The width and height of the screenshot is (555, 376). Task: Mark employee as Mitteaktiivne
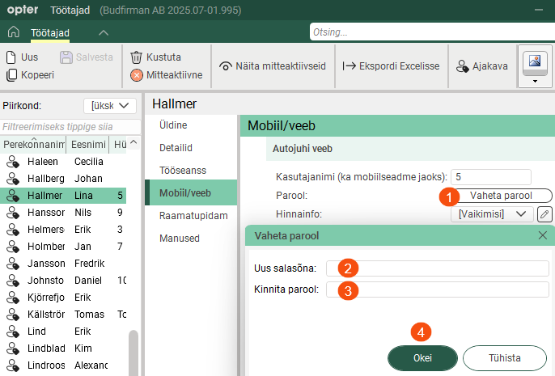(137, 75)
